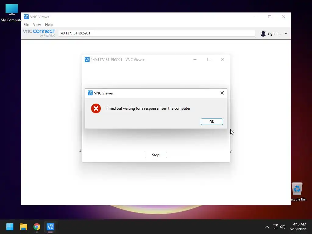
Task: Click the address bar showing 140.137.131.59:5901
Action: click(157, 33)
